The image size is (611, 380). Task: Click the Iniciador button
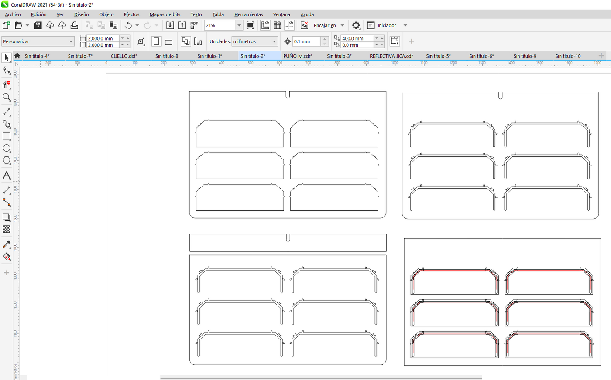[387, 25]
